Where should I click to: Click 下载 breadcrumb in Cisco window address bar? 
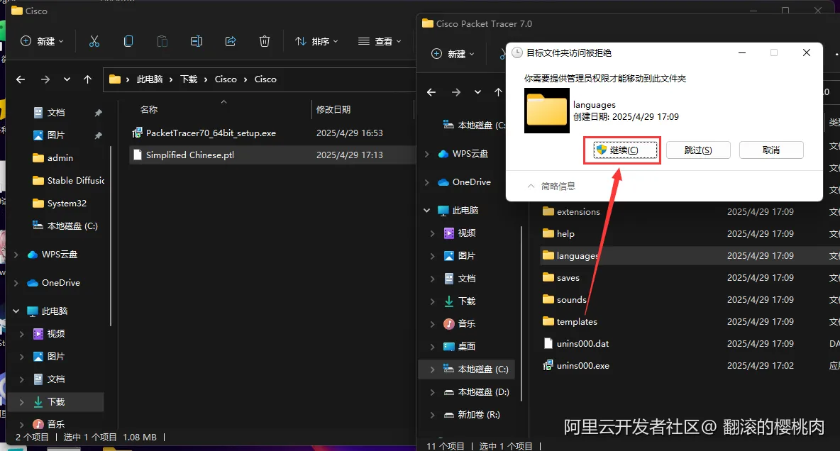click(x=189, y=79)
